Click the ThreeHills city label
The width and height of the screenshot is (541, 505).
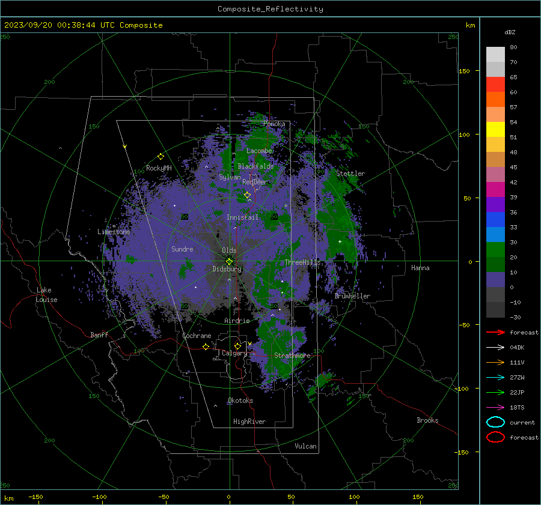302,262
